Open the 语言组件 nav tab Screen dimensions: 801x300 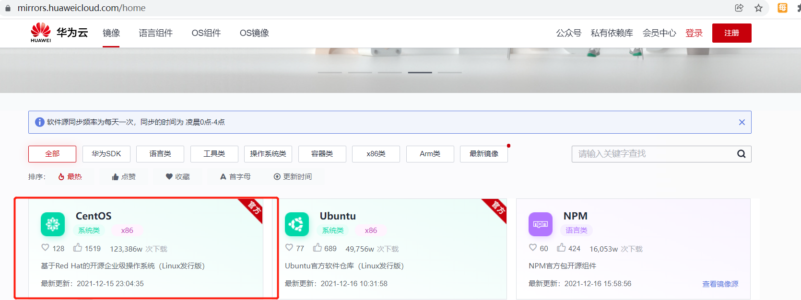tap(156, 33)
